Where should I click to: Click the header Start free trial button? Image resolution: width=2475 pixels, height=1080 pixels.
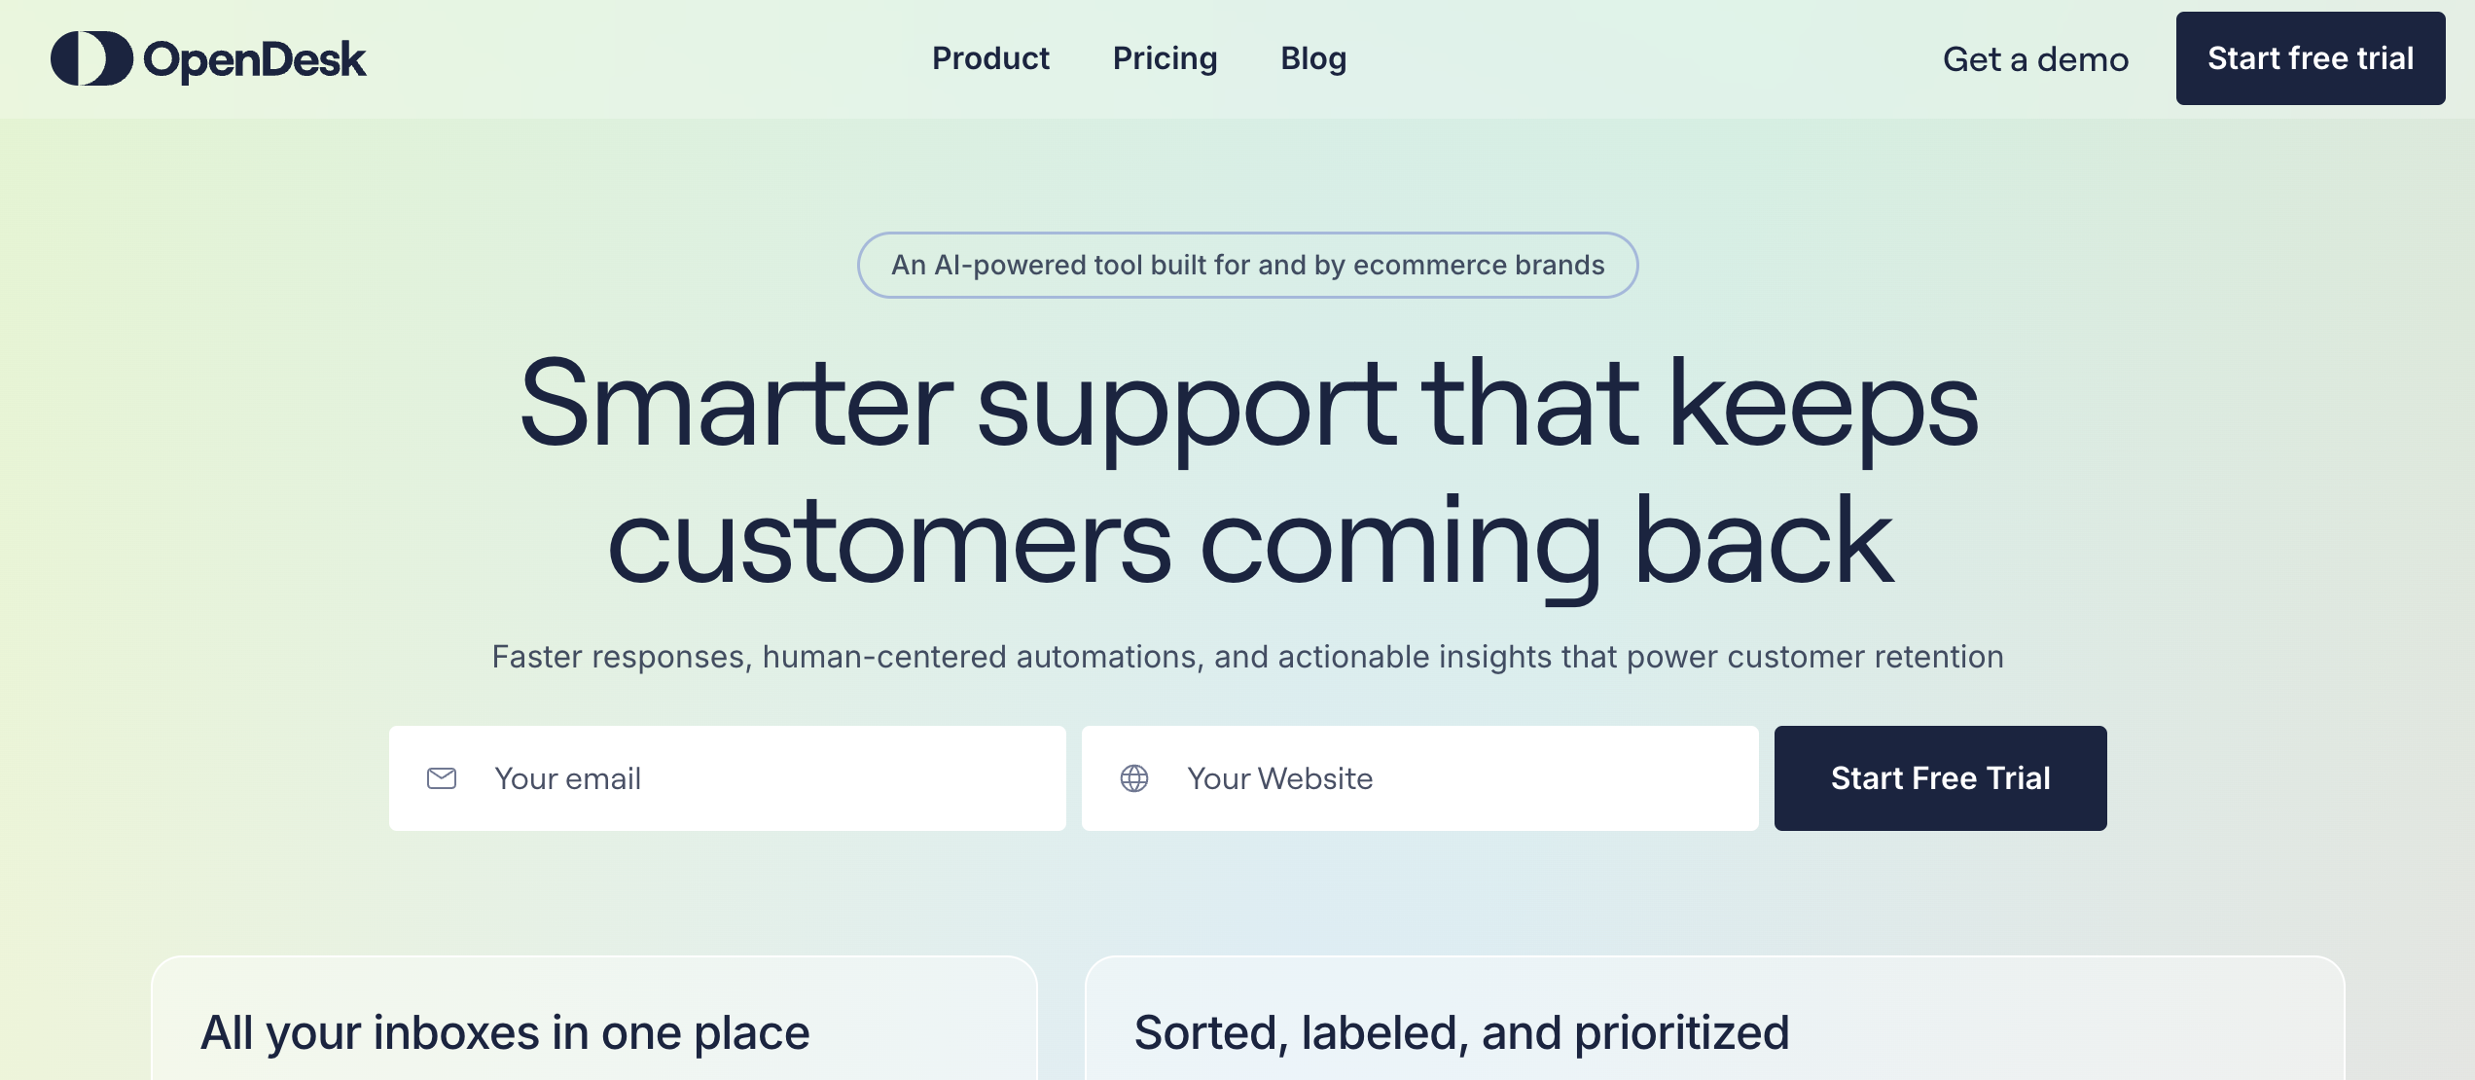2311,58
